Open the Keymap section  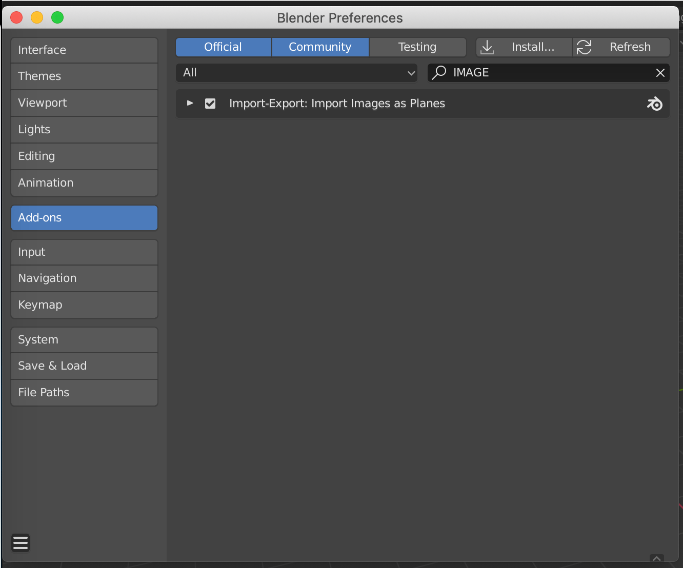(84, 305)
